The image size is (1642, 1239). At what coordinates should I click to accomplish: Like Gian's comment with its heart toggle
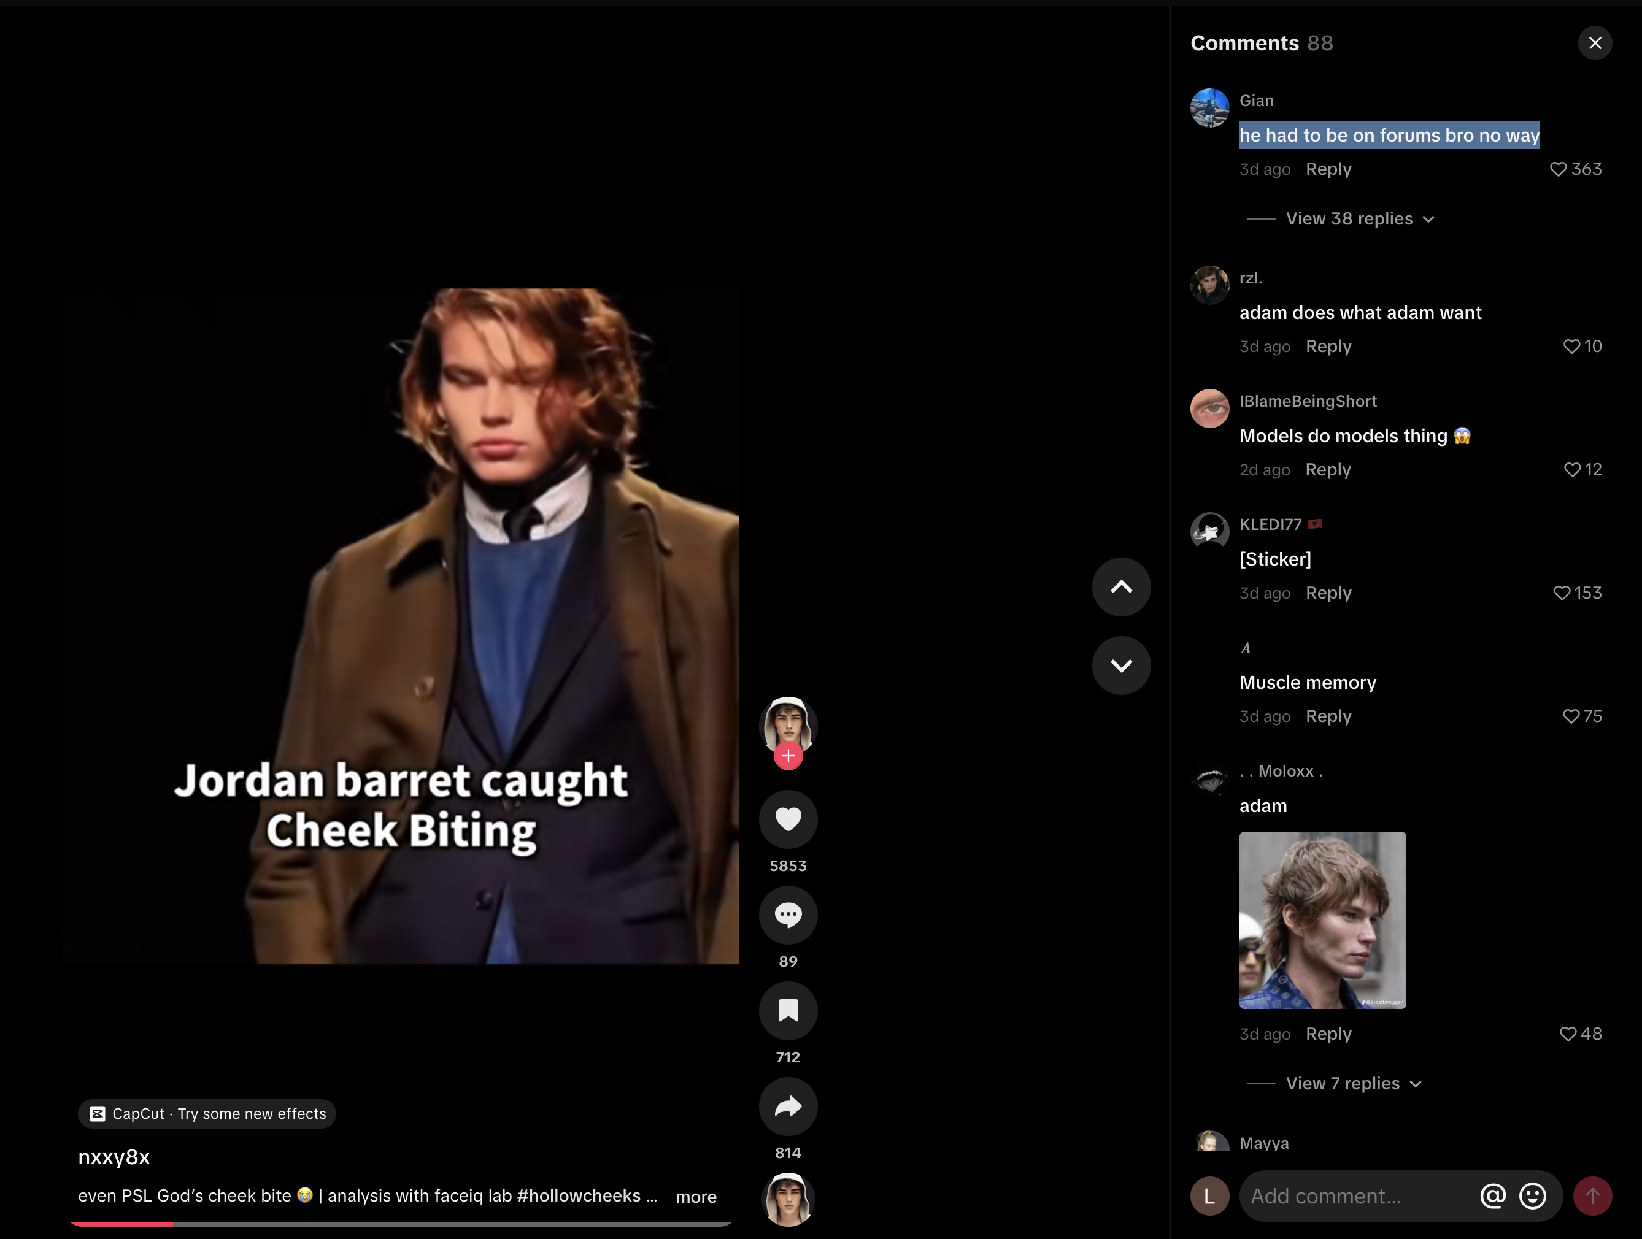pyautogui.click(x=1557, y=169)
